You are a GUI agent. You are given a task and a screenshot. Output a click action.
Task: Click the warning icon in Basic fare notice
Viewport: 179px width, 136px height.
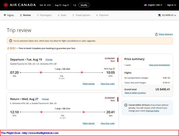pos(11,41)
